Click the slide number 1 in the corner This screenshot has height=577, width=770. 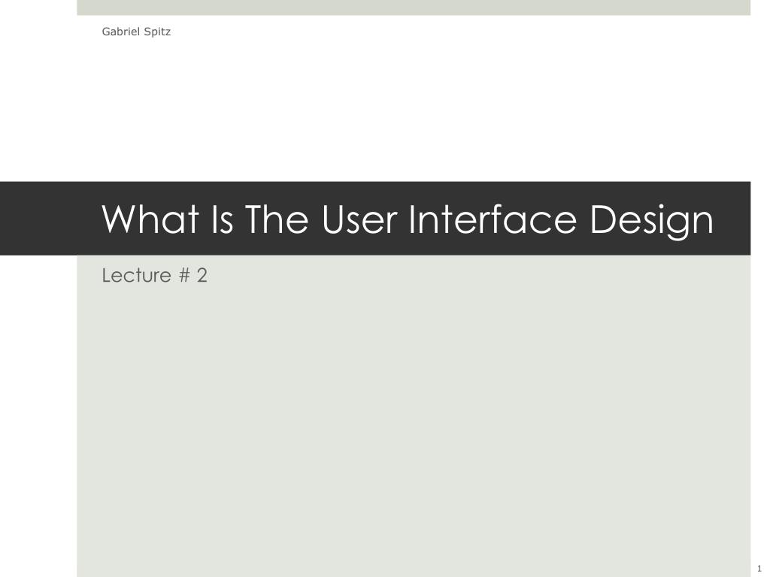759,568
